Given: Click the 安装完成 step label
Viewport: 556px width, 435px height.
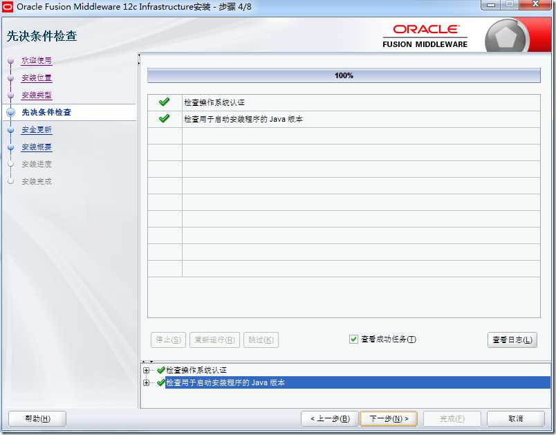Looking at the screenshot, I should [37, 181].
